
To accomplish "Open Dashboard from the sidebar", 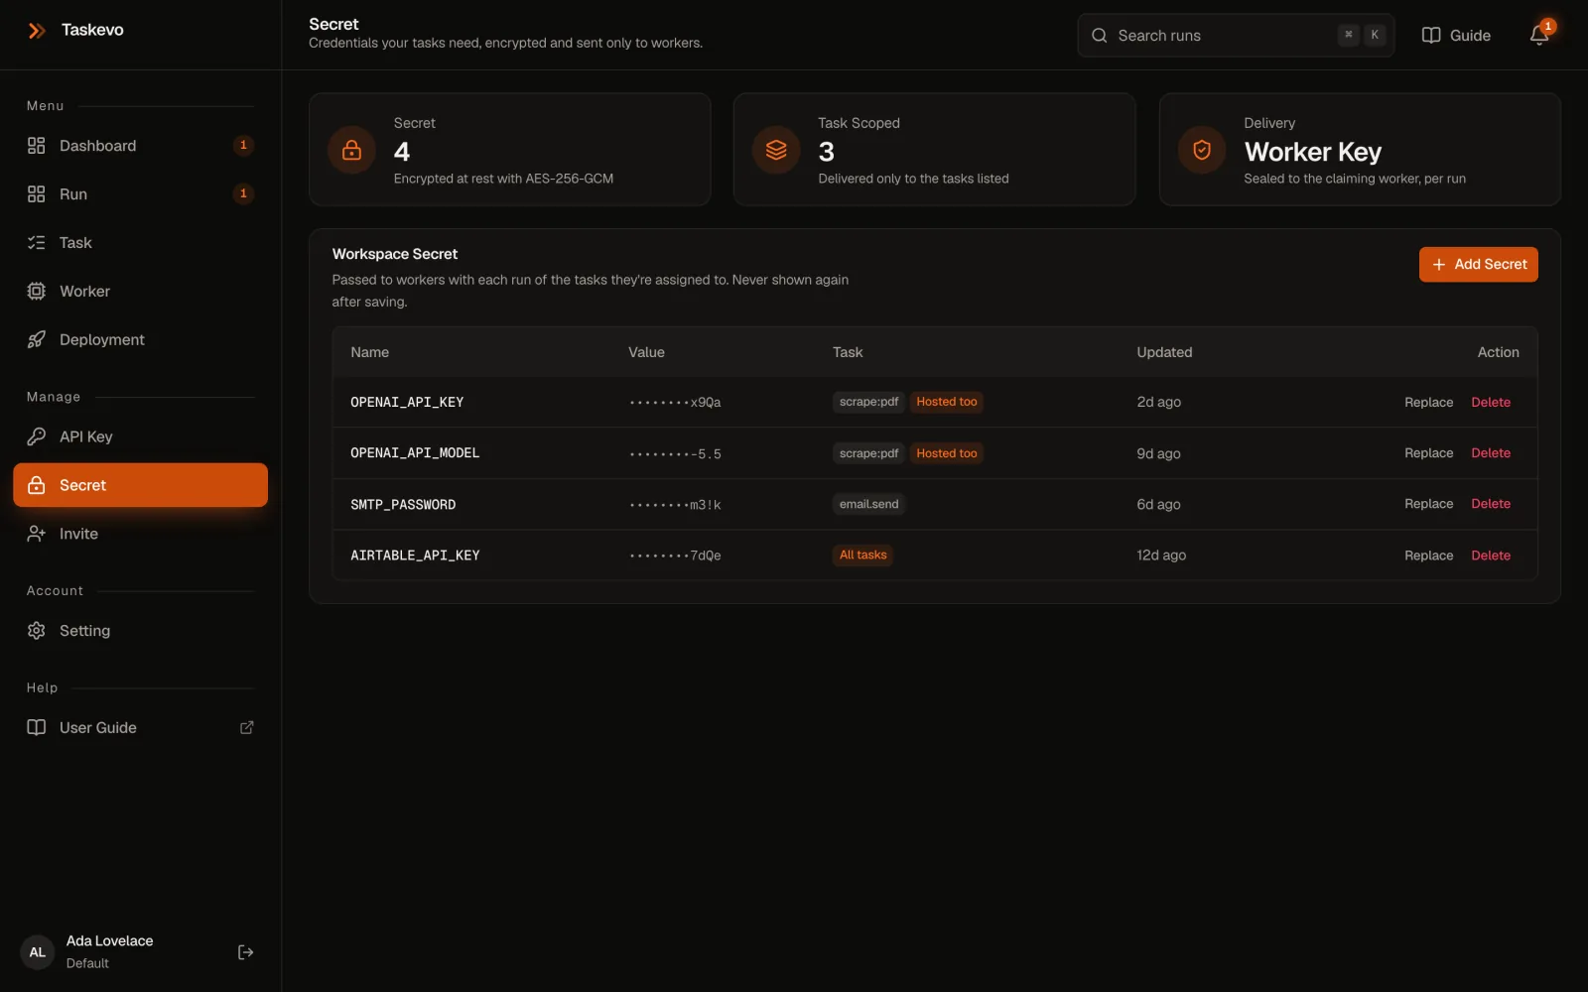I will pyautogui.click(x=140, y=146).
